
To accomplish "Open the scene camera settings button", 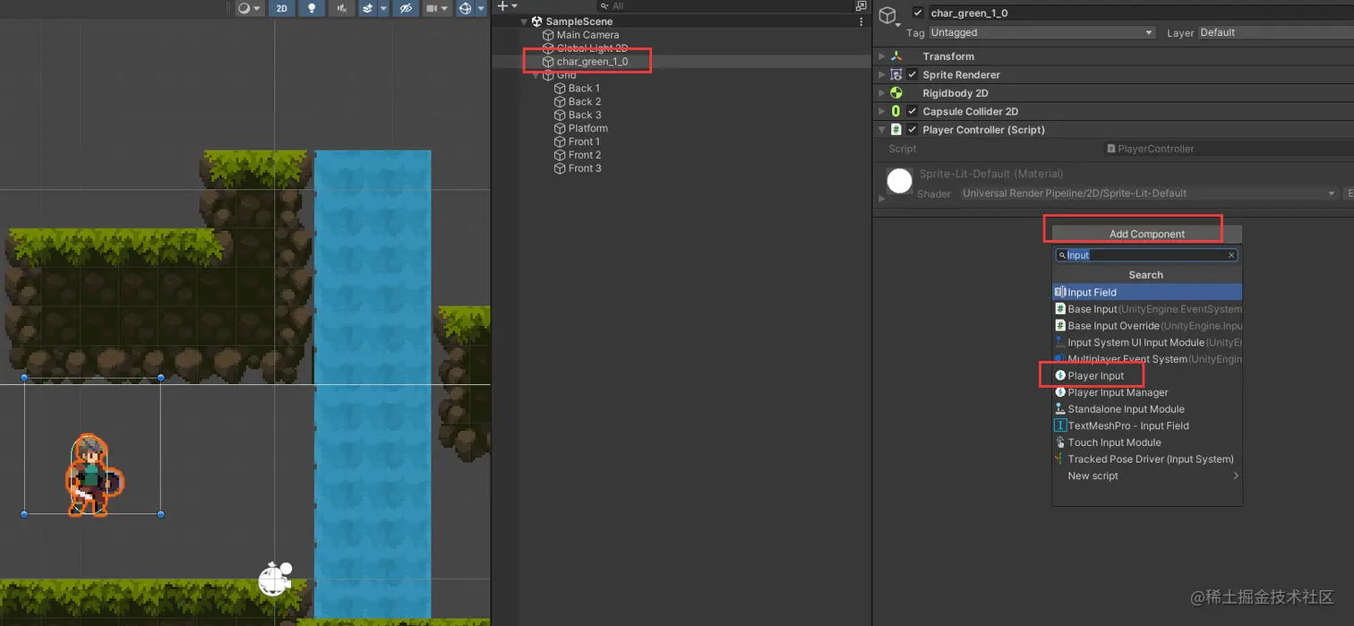I will pos(436,8).
